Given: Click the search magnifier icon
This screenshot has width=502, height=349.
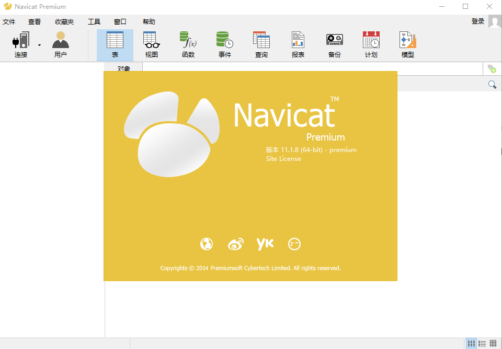Looking at the screenshot, I should (x=492, y=85).
